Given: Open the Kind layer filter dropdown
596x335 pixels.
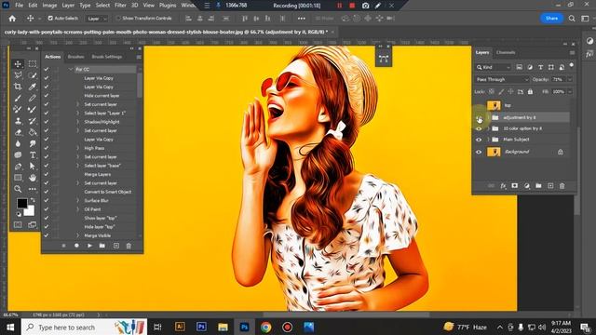Looking at the screenshot, I should 494,67.
